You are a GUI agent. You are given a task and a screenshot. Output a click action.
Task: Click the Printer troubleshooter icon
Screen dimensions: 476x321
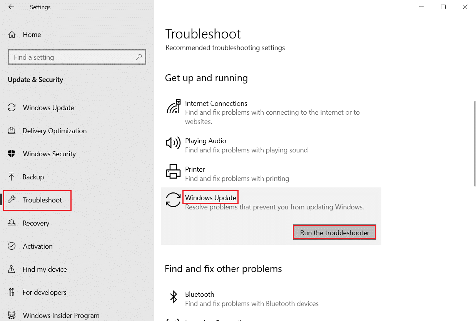pos(174,171)
